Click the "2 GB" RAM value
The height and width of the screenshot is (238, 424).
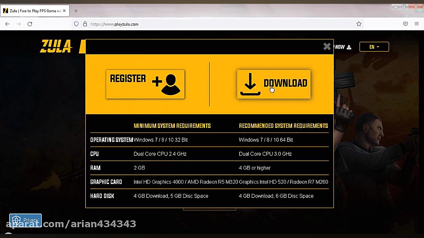tap(139, 168)
